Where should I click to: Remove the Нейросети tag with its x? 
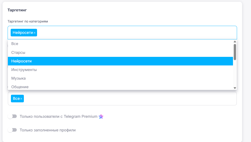tap(35, 33)
